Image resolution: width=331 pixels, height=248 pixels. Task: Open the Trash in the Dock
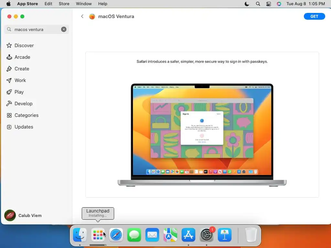[x=251, y=235]
